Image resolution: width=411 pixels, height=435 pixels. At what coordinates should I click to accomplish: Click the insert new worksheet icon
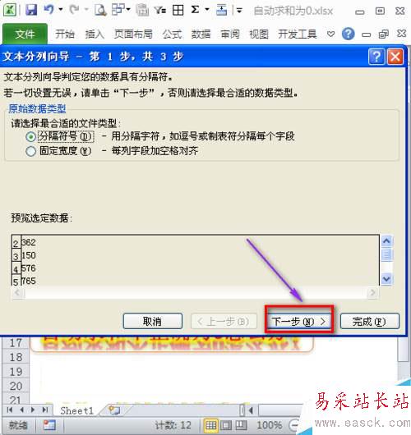[x=114, y=410]
